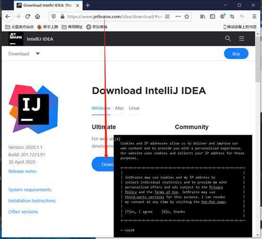Open the 新手上路 bookmark
This screenshot has height=239, width=262.
pyautogui.click(x=48, y=27)
